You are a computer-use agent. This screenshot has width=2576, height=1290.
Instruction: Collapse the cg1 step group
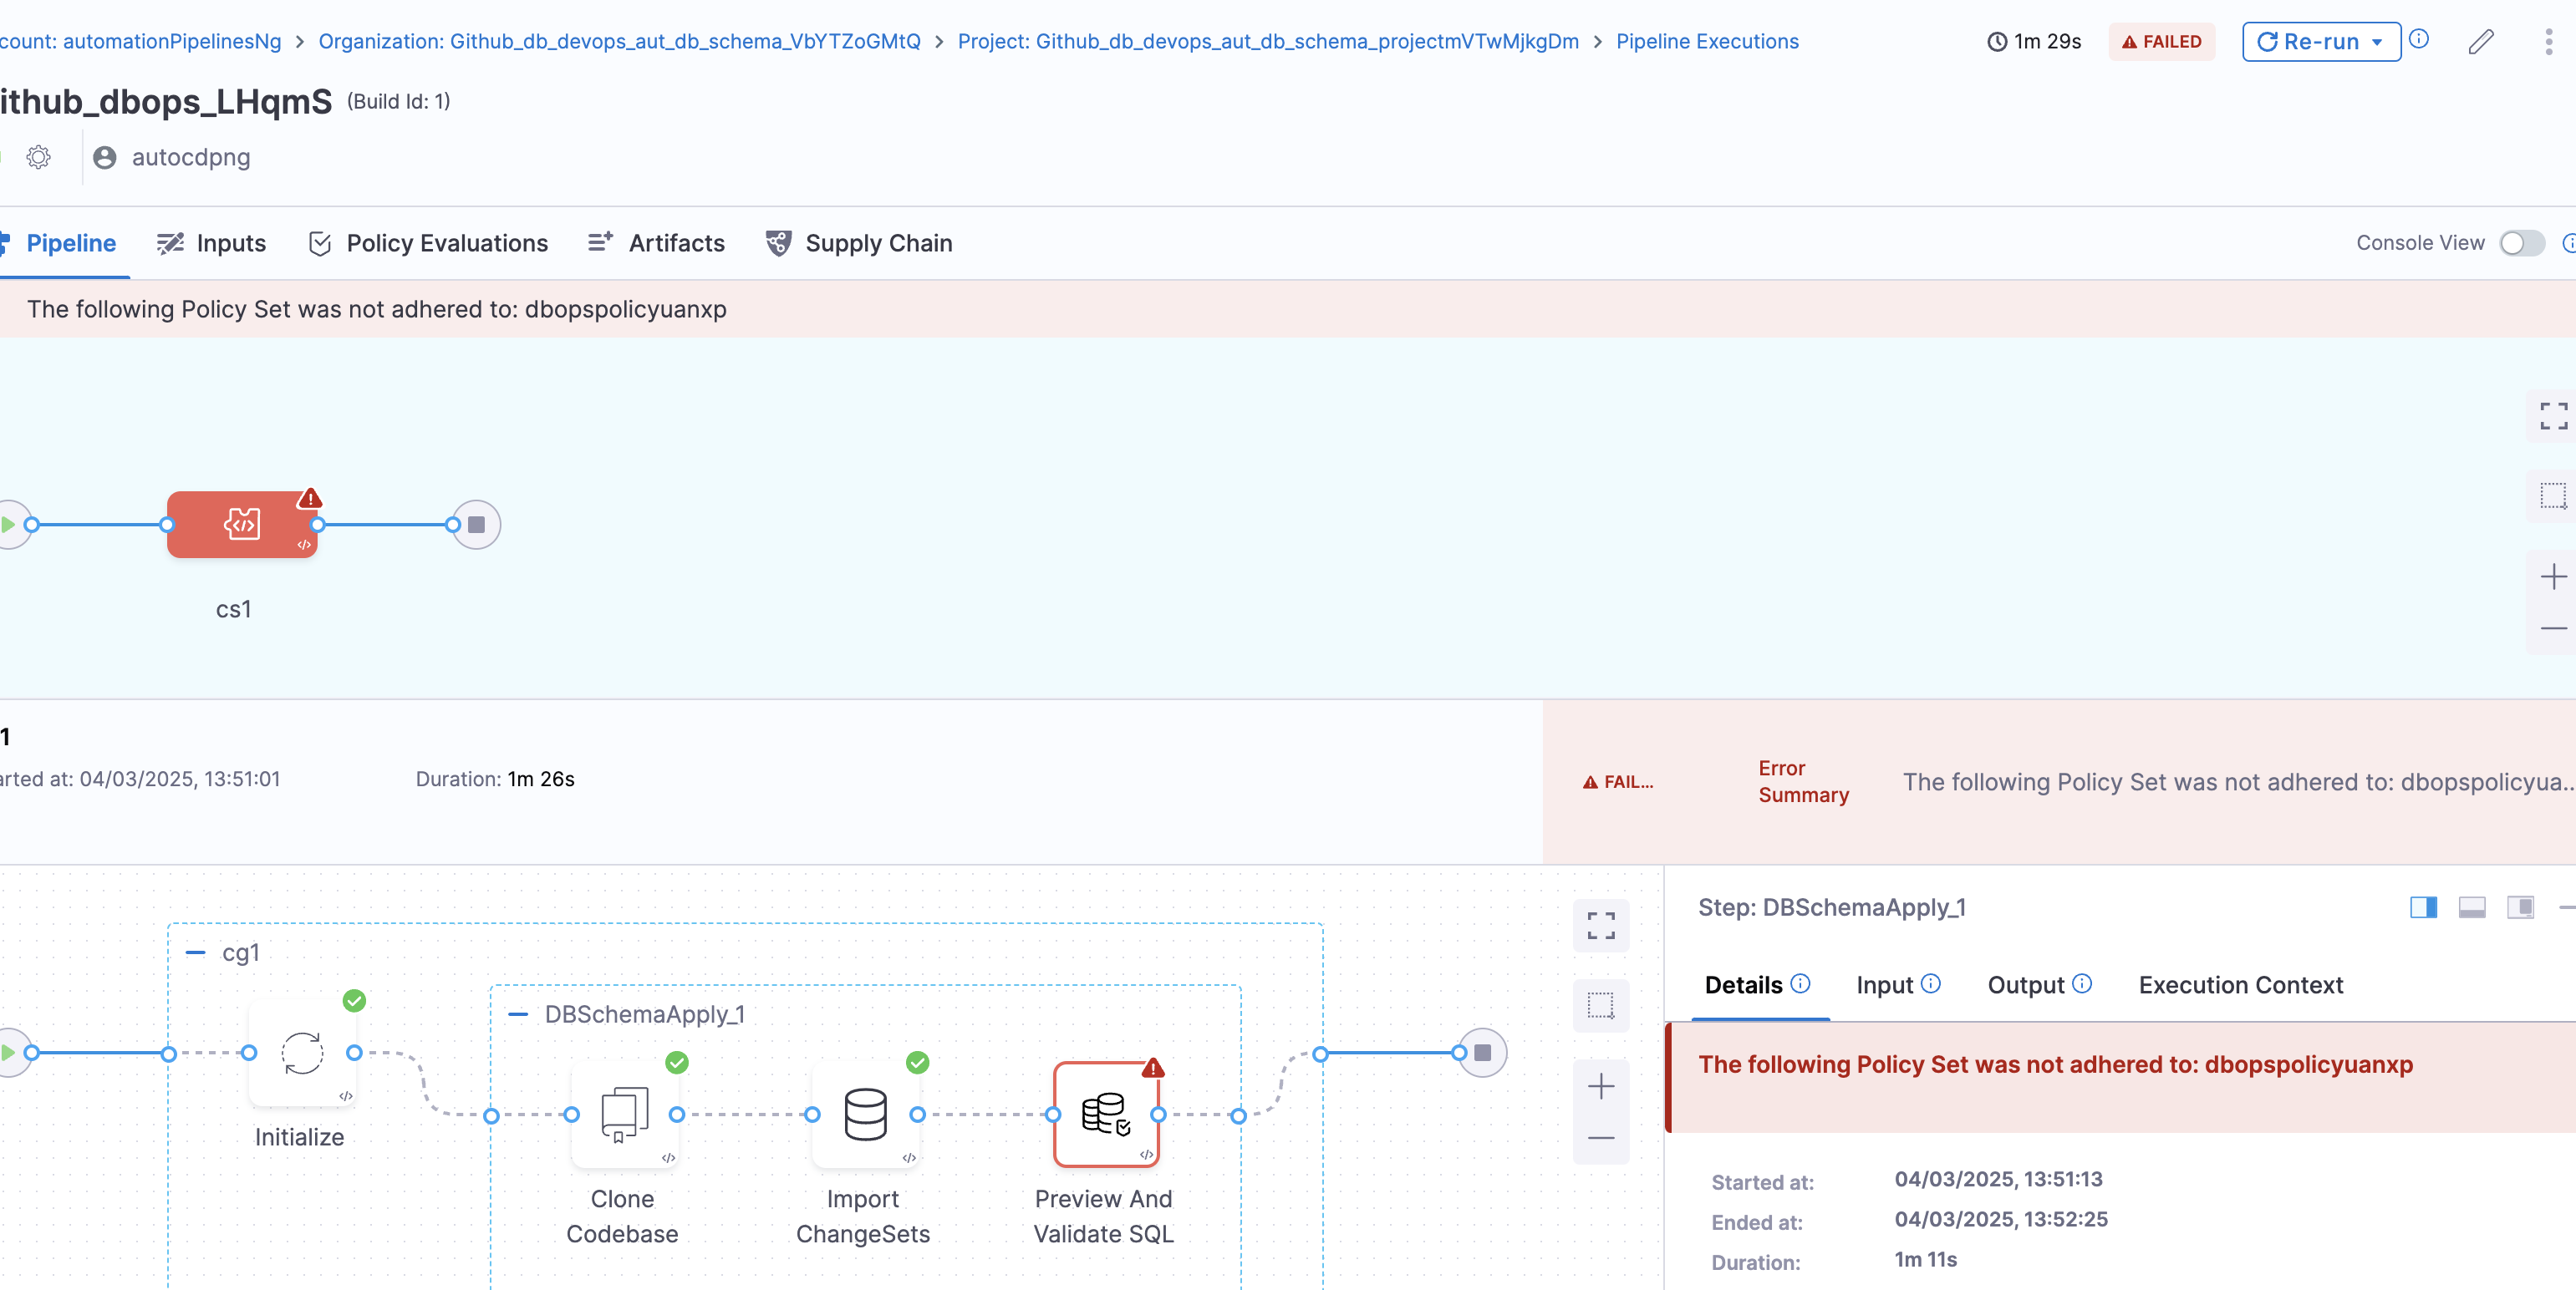[x=196, y=953]
